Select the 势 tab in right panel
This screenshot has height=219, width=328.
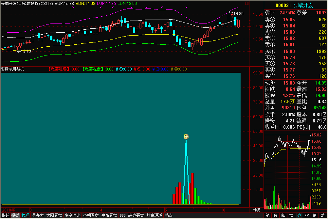[x=299, y=215]
